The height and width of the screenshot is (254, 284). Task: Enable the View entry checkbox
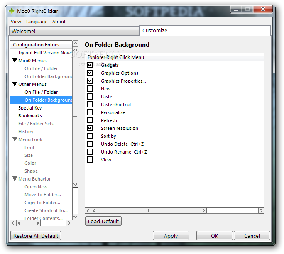coord(90,160)
